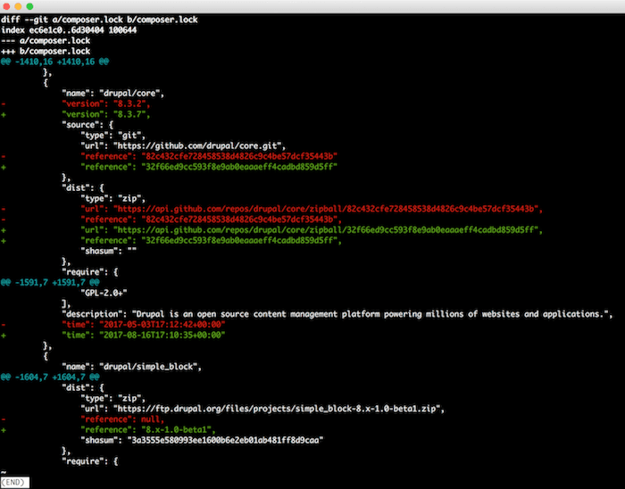Select added line "version": "8.3.7"
Viewport: 625px width, 489px height.
(106, 114)
